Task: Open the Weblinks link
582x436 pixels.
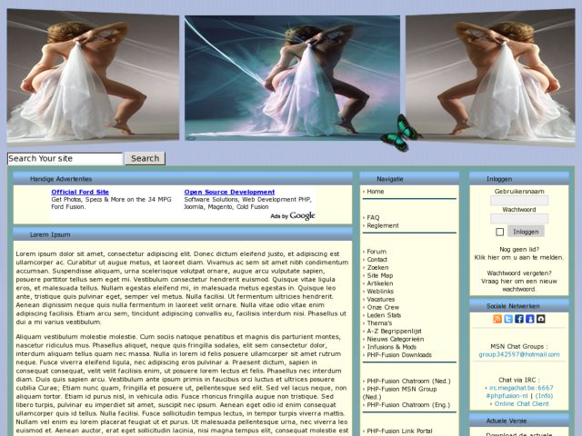Action: [380, 292]
